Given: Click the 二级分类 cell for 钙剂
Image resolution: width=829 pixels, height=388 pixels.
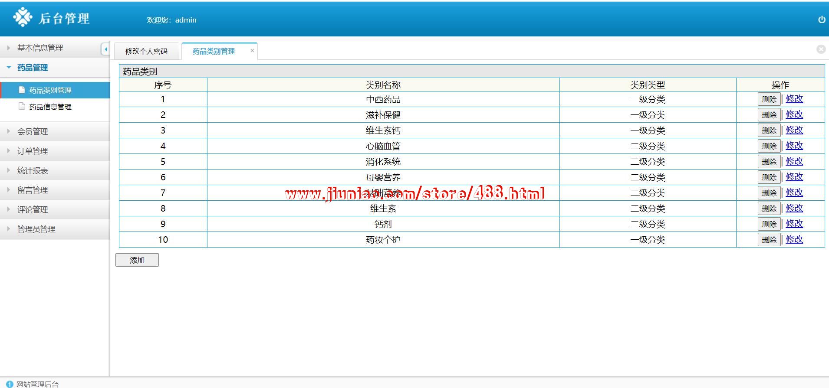Looking at the screenshot, I should coord(648,224).
